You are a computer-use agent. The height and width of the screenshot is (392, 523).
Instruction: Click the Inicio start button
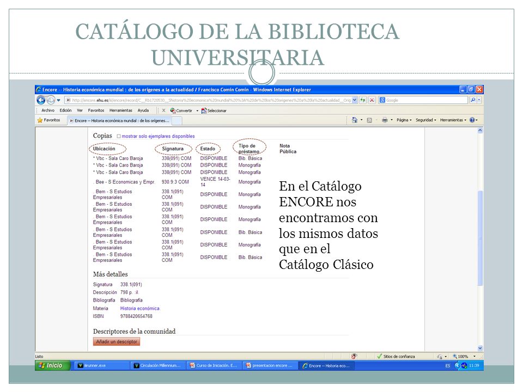[53, 366]
